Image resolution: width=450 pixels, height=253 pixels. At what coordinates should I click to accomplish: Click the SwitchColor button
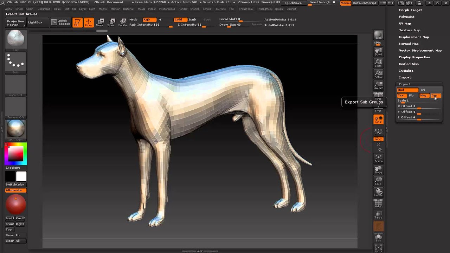tap(15, 184)
